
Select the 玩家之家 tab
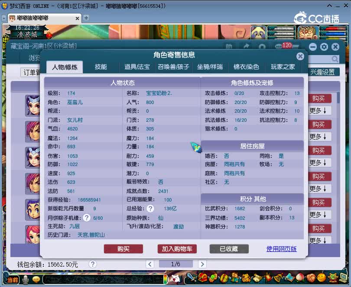point(283,67)
